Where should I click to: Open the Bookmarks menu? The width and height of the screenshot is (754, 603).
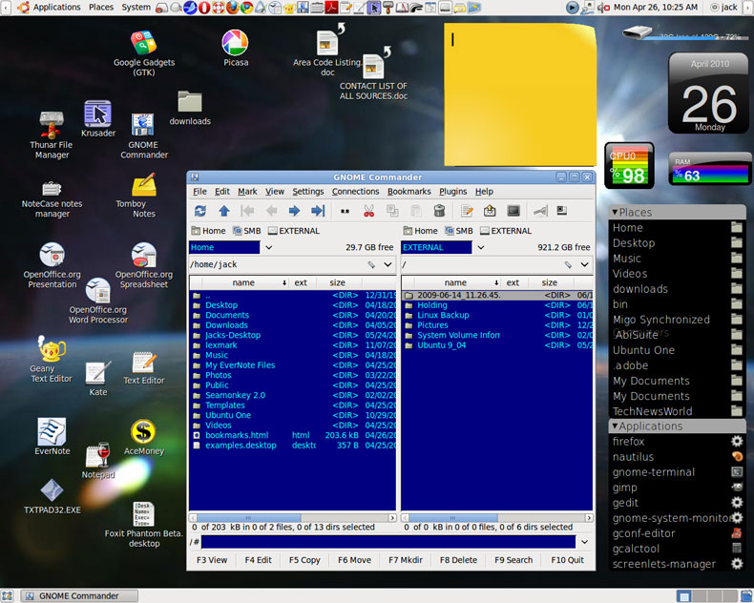(x=409, y=192)
